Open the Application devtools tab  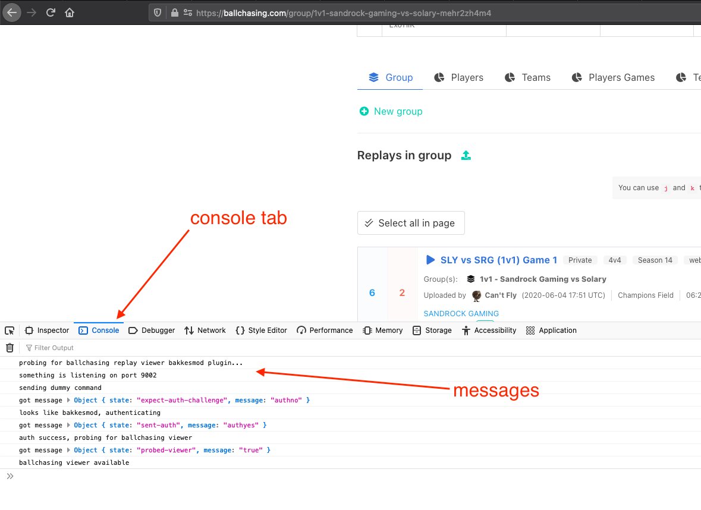[x=551, y=330]
